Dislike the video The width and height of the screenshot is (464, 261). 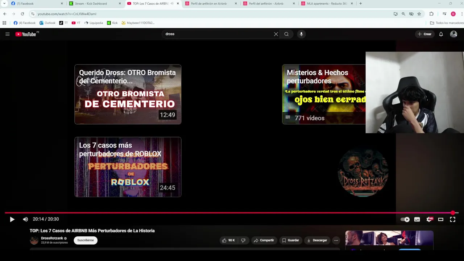coord(243,240)
